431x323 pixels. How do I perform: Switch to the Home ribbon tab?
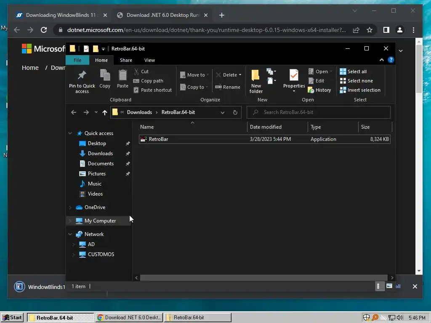point(101,60)
